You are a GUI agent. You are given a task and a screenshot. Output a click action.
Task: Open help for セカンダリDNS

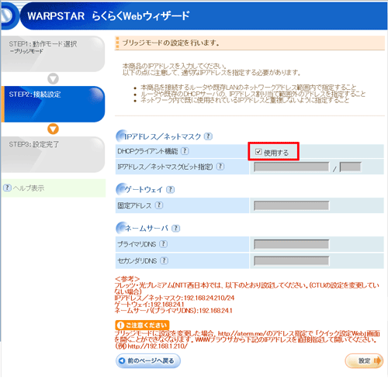click(164, 260)
